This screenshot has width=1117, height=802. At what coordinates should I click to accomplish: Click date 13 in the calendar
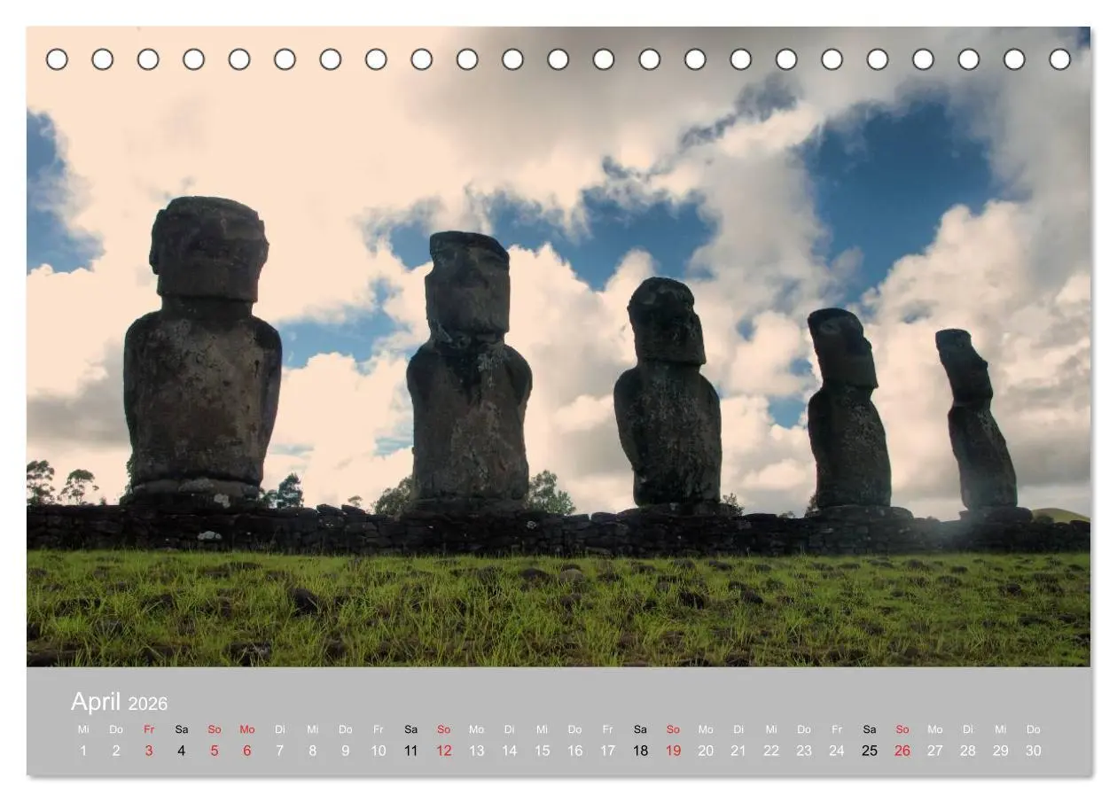[477, 751]
